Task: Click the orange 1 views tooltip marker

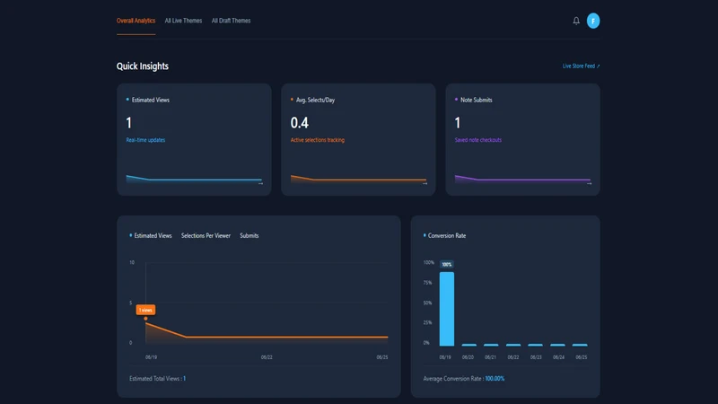Action: coord(145,310)
